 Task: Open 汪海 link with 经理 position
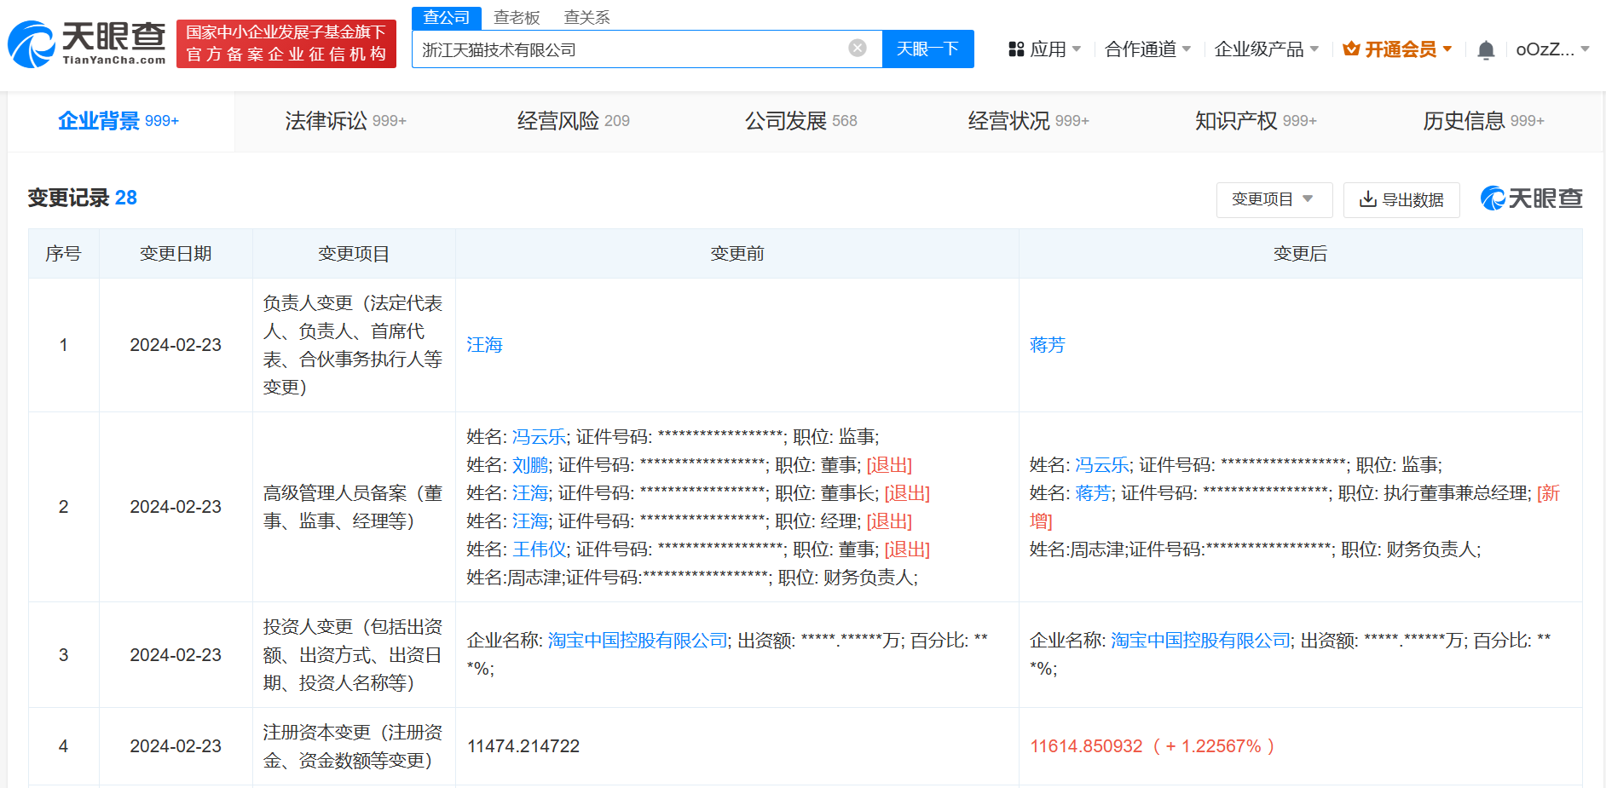(530, 521)
